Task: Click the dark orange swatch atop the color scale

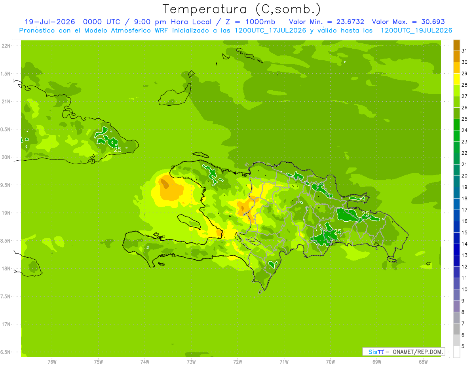Action: [456, 45]
